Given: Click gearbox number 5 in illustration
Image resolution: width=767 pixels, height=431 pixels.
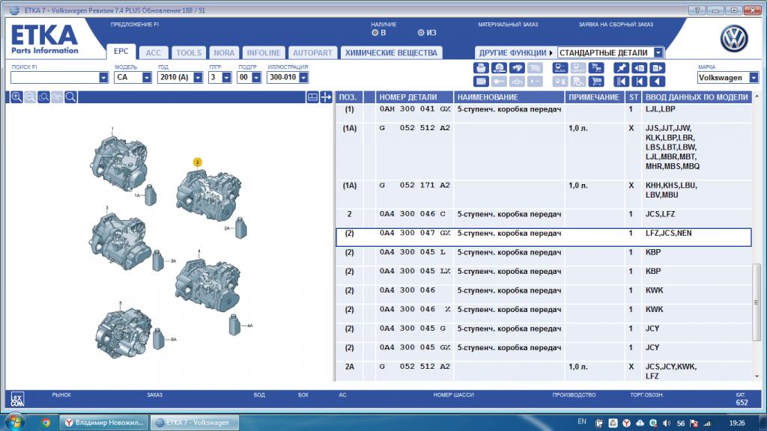Looking at the screenshot, I should (x=124, y=331).
